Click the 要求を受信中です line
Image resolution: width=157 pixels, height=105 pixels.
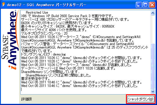(x=35, y=79)
